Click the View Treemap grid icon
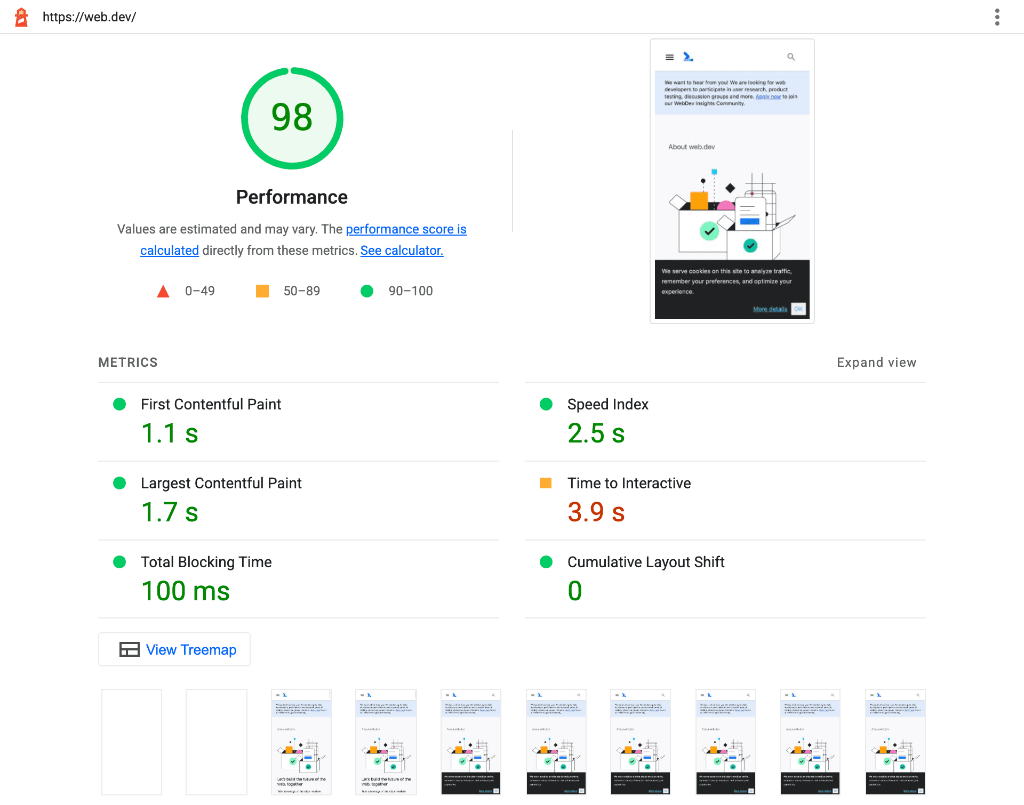The image size is (1024, 805). click(x=129, y=650)
